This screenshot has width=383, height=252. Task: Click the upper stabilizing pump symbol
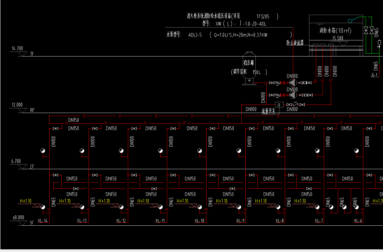coord(292,83)
